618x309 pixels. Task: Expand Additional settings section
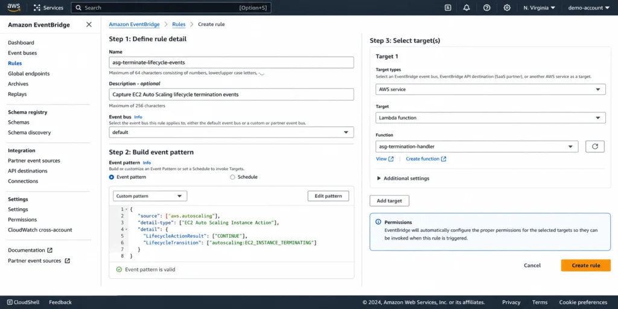coord(403,179)
